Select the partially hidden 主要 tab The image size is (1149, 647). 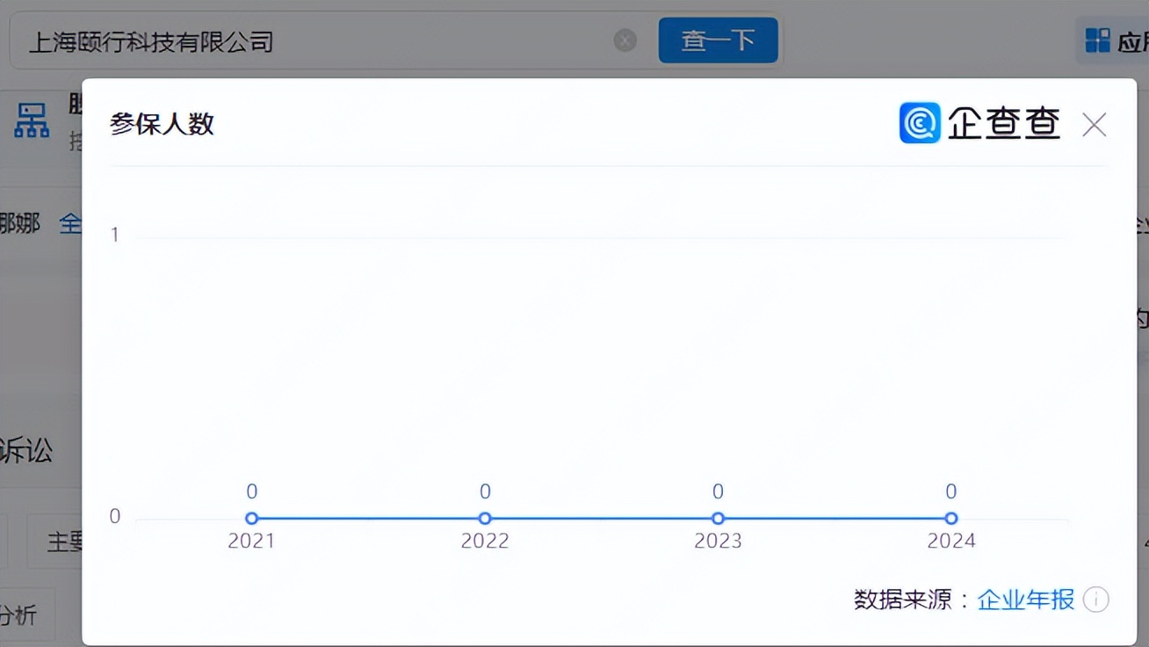[x=63, y=541]
